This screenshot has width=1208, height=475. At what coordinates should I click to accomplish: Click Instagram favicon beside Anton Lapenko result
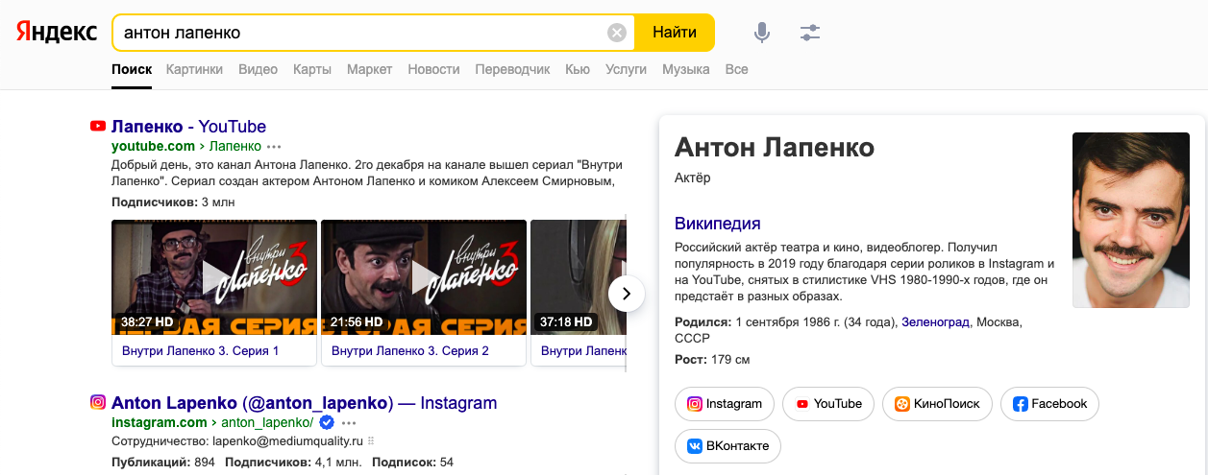pos(97,403)
